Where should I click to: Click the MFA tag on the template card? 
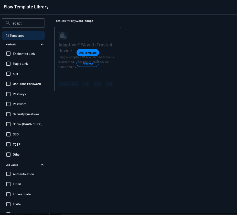coord(86,84)
